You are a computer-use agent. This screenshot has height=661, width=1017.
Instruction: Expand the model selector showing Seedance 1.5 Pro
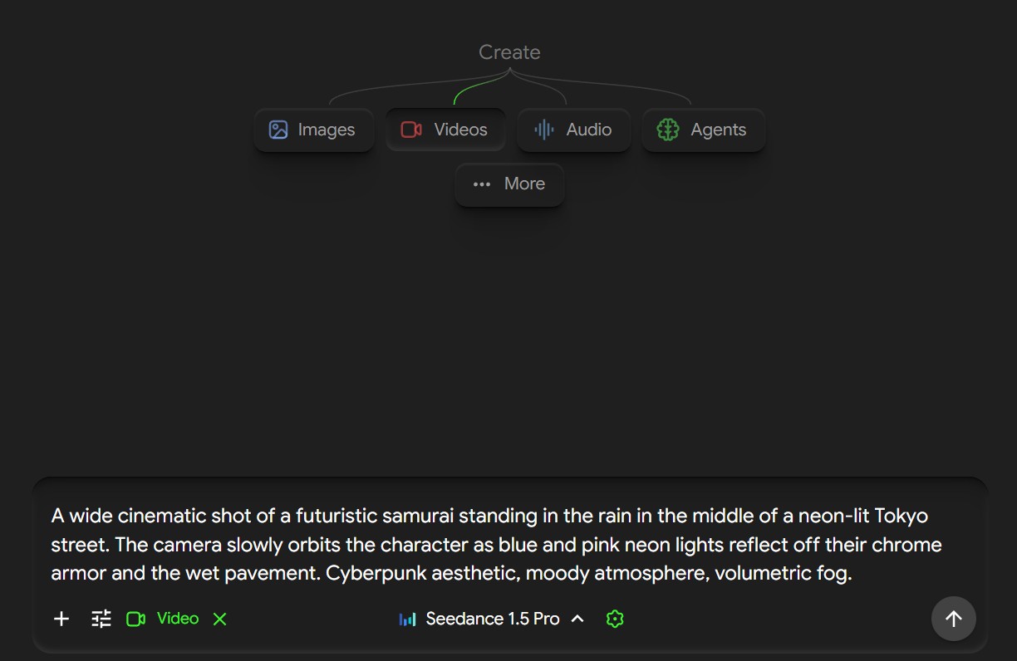pos(492,619)
